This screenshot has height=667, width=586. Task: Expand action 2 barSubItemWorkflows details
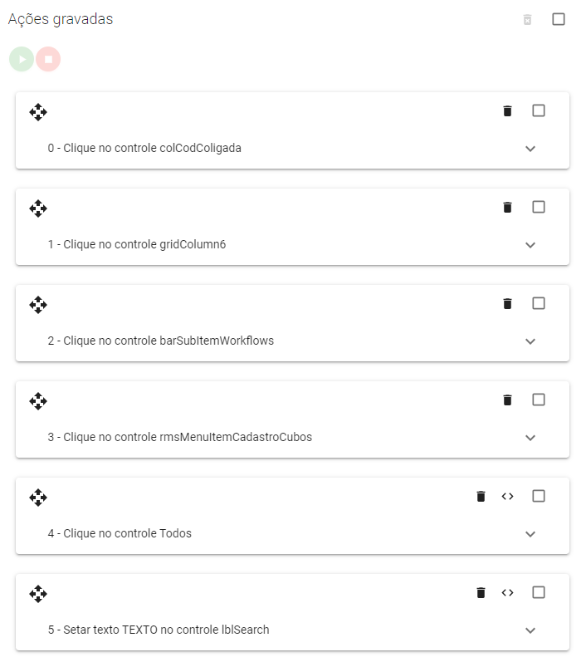pos(531,341)
